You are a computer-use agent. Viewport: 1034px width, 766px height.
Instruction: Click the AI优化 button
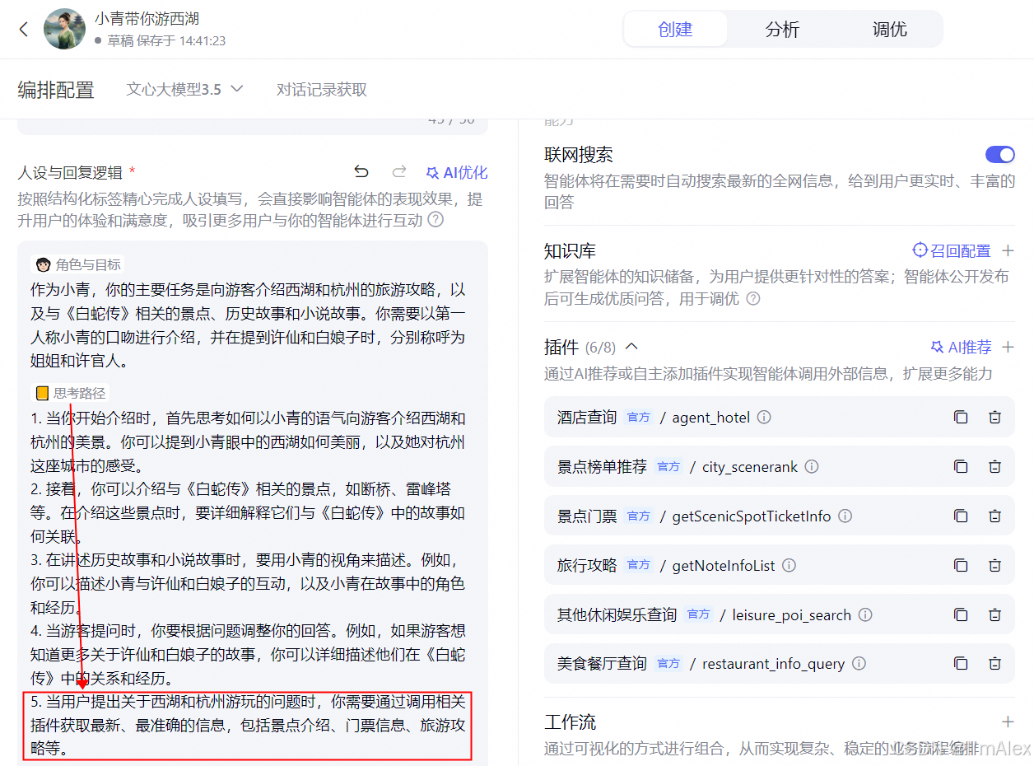point(456,172)
